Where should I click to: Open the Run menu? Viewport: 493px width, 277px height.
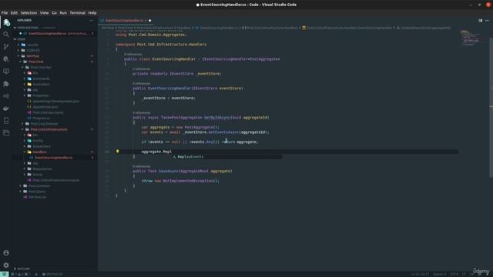pyautogui.click(x=63, y=13)
